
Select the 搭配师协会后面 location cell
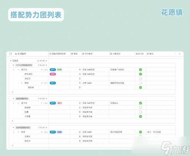(x=122, y=83)
